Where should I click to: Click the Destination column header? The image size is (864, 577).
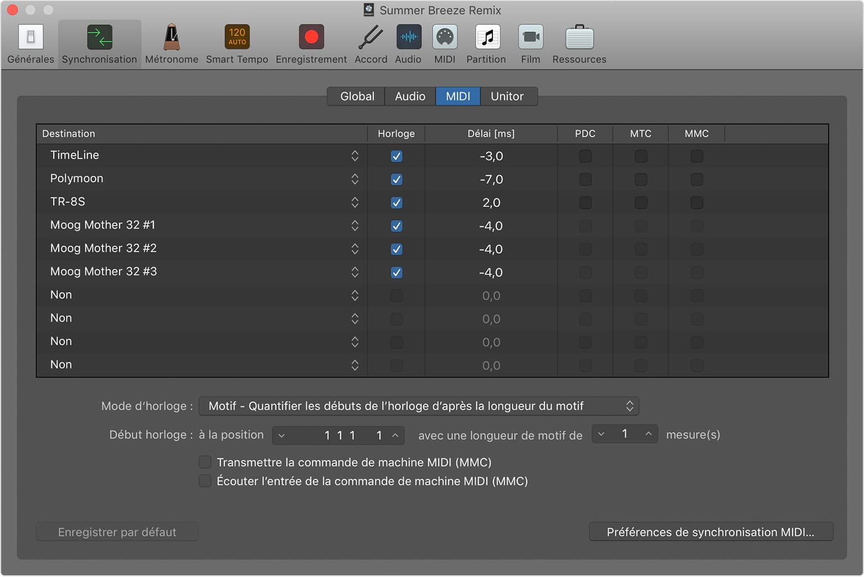point(202,133)
